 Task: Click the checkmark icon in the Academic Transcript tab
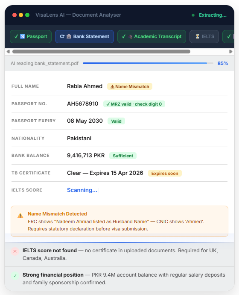click(x=123, y=36)
